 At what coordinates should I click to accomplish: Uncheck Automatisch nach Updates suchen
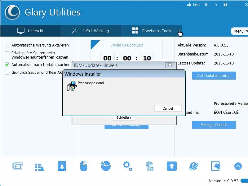tap(7, 65)
